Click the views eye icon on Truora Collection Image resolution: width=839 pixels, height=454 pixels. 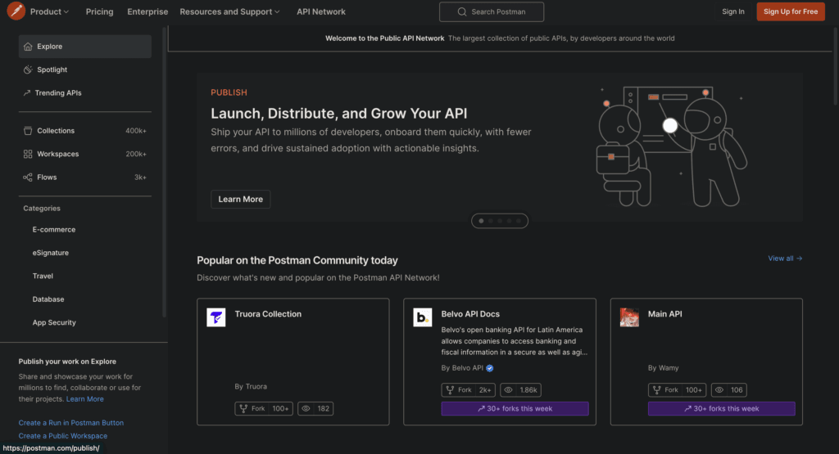coord(306,409)
